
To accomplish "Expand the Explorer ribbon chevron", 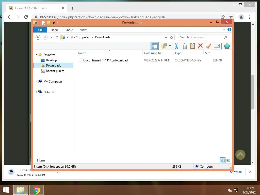I will coord(223,29).
